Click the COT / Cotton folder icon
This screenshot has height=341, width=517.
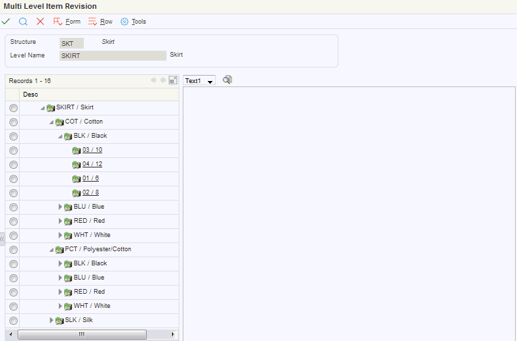(60, 122)
